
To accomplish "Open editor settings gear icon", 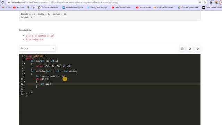I will point(197,49).
